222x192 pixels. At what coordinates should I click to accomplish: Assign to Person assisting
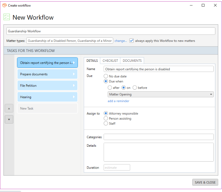(106, 118)
